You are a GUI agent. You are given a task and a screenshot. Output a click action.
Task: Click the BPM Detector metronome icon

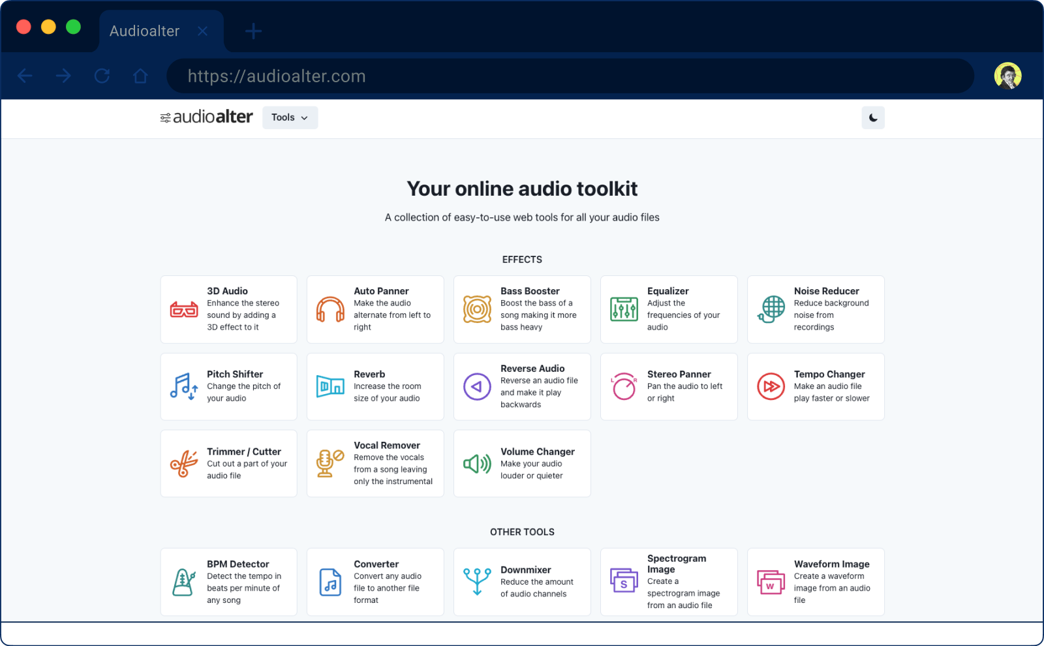183,581
